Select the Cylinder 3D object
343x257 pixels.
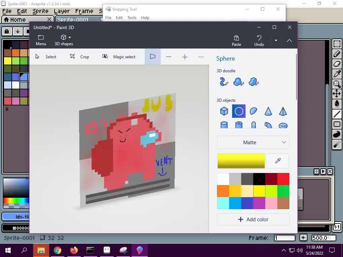pyautogui.click(x=224, y=125)
